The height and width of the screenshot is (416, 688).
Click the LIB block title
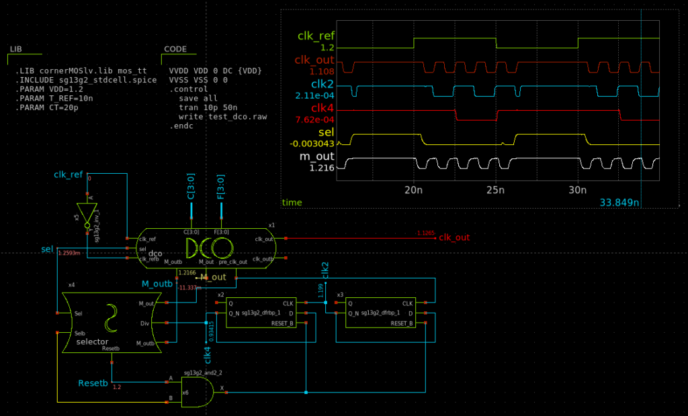tap(16, 49)
